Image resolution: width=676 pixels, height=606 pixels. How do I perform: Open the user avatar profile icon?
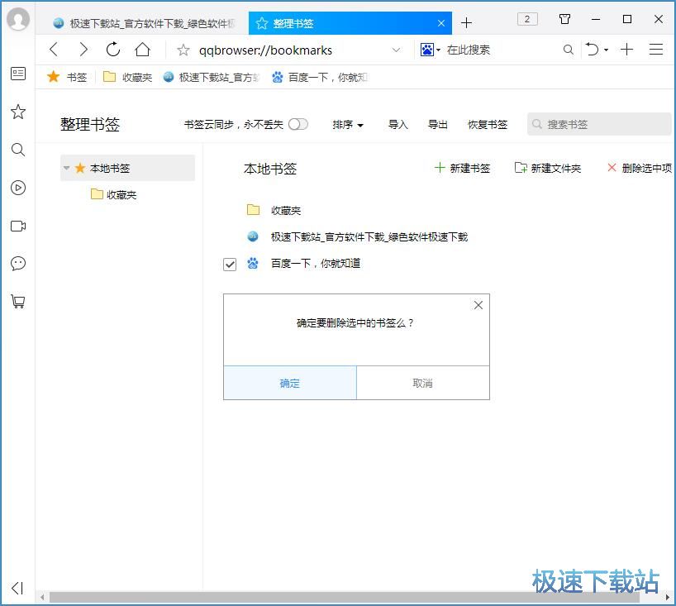[x=18, y=19]
